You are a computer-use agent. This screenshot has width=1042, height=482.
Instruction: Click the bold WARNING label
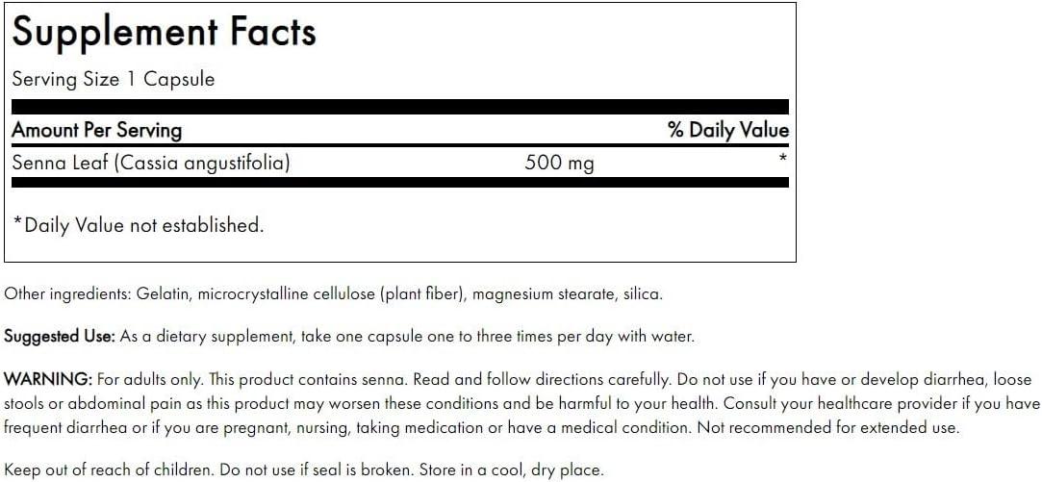point(48,380)
